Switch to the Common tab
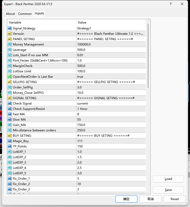 [25, 14]
